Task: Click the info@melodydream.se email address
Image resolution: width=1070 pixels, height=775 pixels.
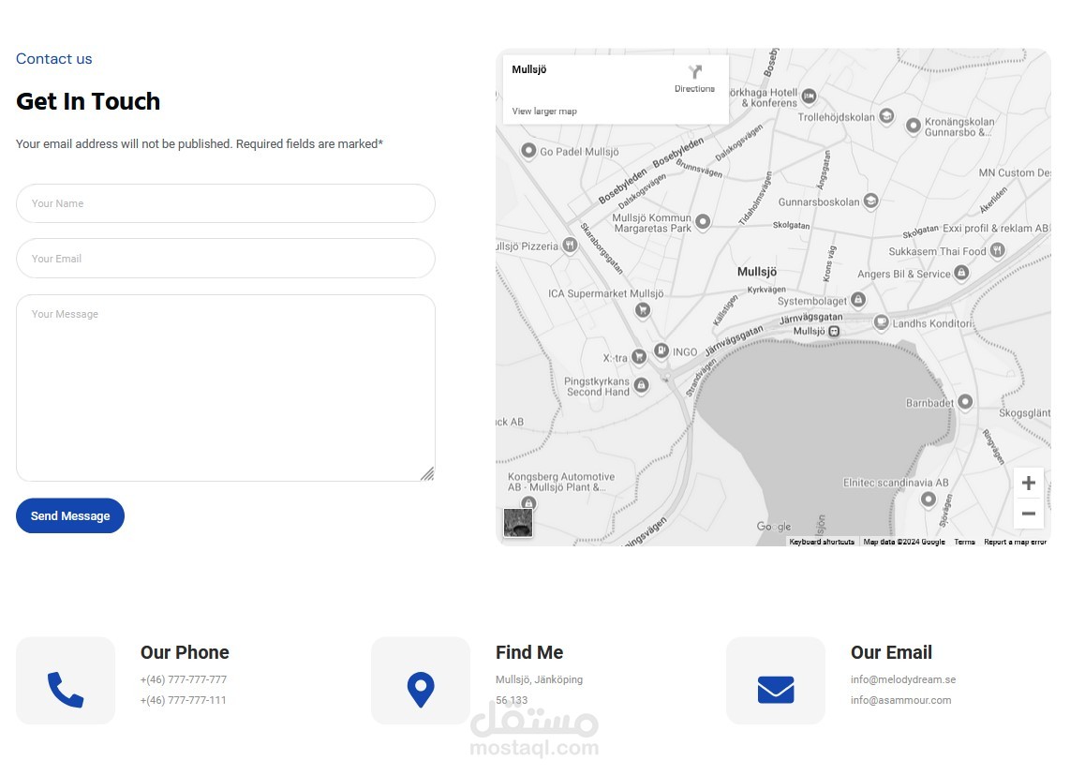Action: (x=903, y=679)
